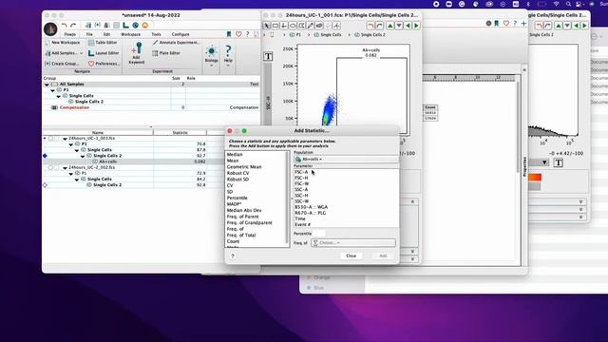608x342 pixels.
Task: Click New Workspace button
Action: pyautogui.click(x=63, y=43)
